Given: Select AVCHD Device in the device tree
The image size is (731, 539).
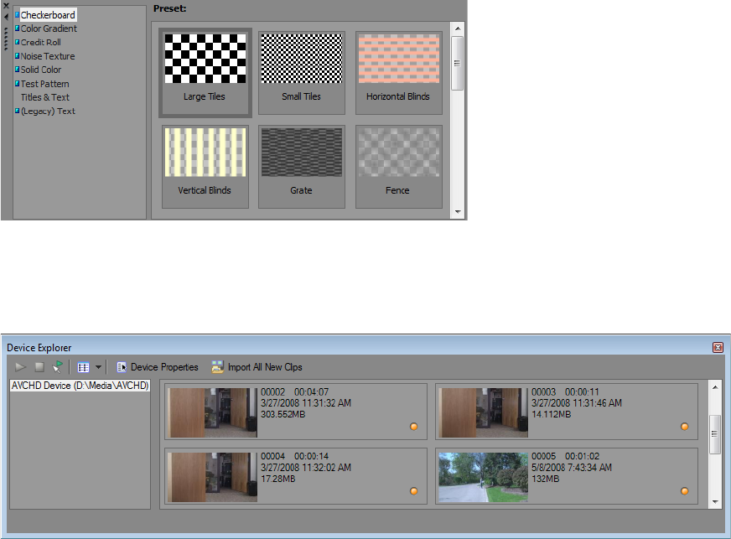Looking at the screenshot, I should click(x=80, y=386).
